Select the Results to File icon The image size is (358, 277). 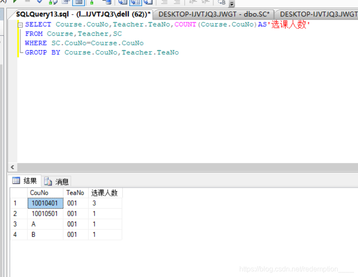click(x=148, y=2)
